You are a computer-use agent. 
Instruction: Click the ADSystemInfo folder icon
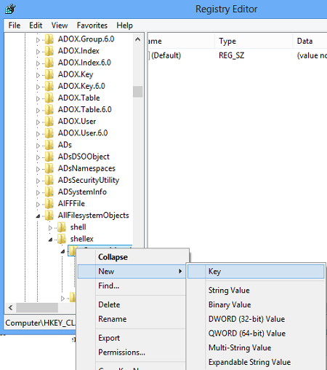[x=49, y=192]
